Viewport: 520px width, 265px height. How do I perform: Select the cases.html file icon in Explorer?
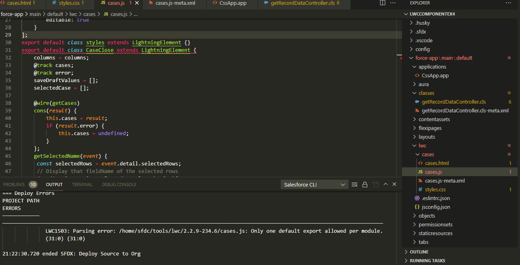click(x=421, y=163)
